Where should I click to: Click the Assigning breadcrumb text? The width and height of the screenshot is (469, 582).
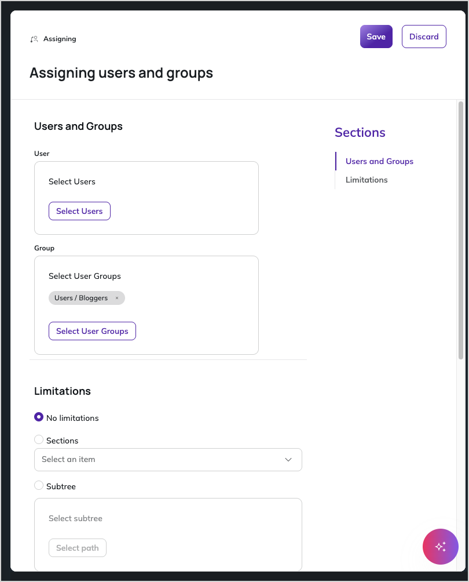click(60, 39)
